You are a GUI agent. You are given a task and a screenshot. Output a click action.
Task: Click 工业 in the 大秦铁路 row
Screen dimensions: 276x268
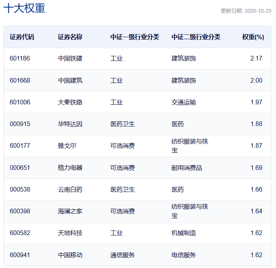tap(117, 102)
